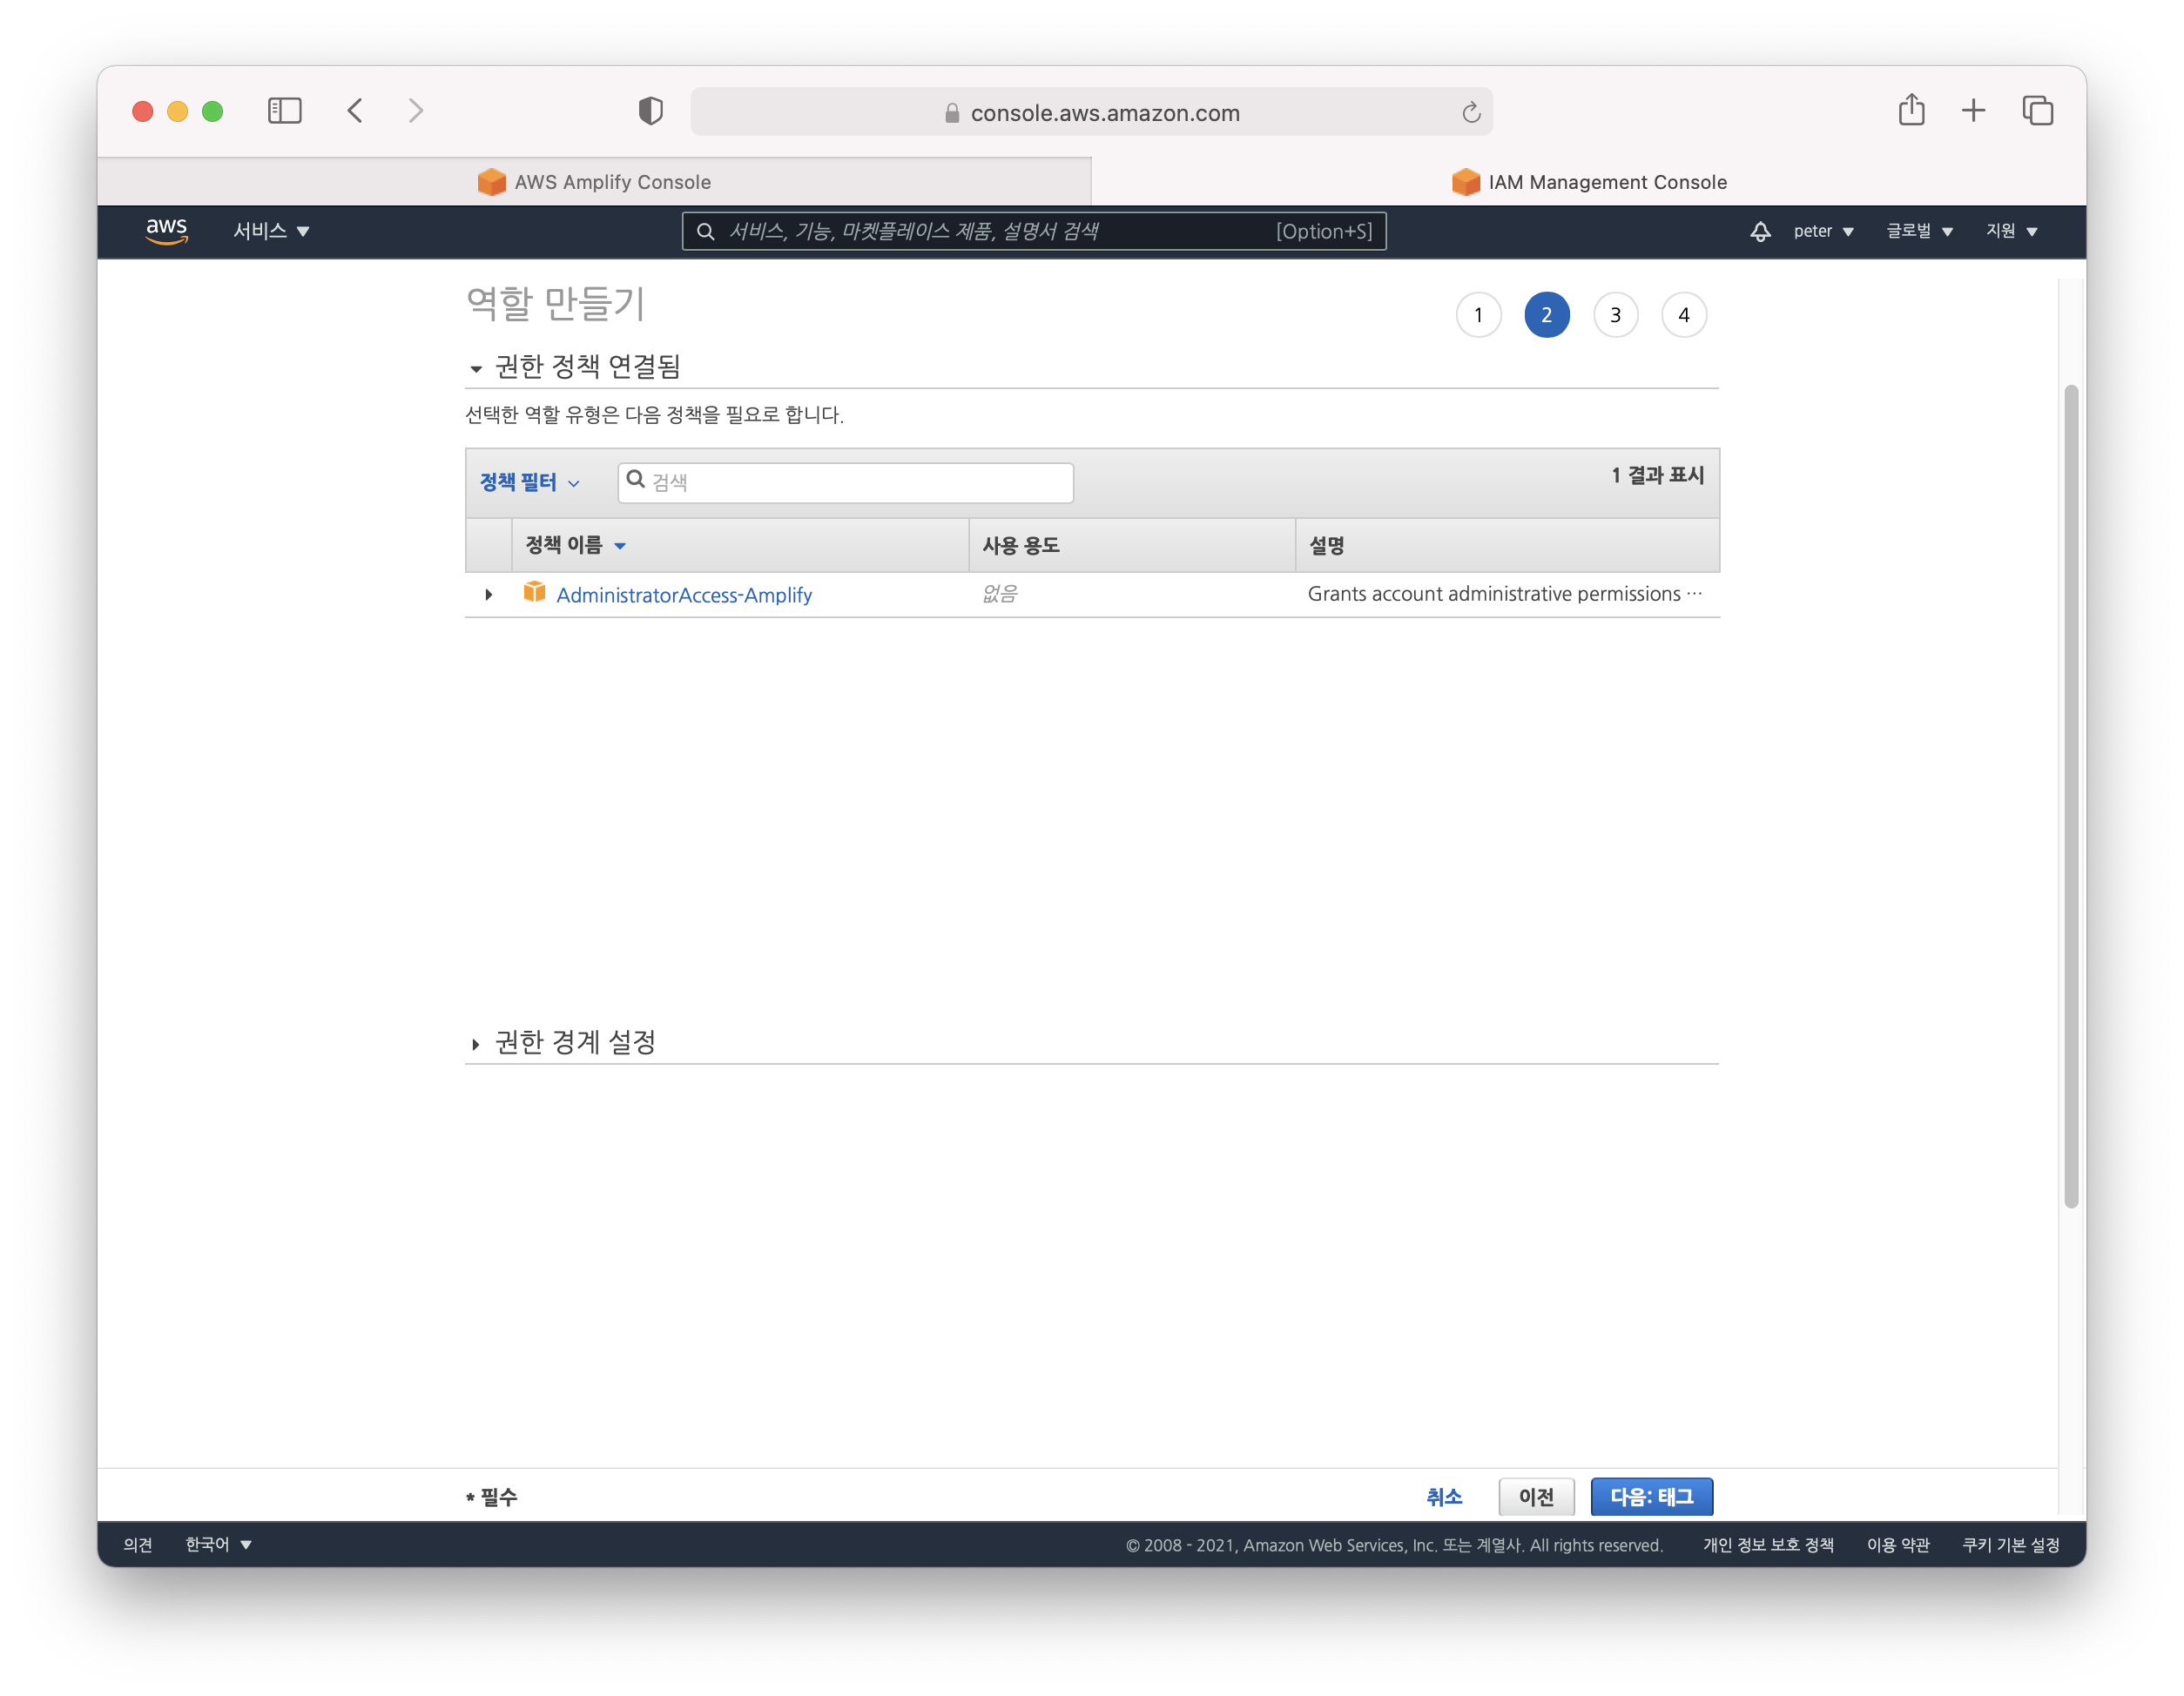Viewport: 2184px width, 1696px height.
Task: Open the notifications bell icon
Action: point(1760,231)
